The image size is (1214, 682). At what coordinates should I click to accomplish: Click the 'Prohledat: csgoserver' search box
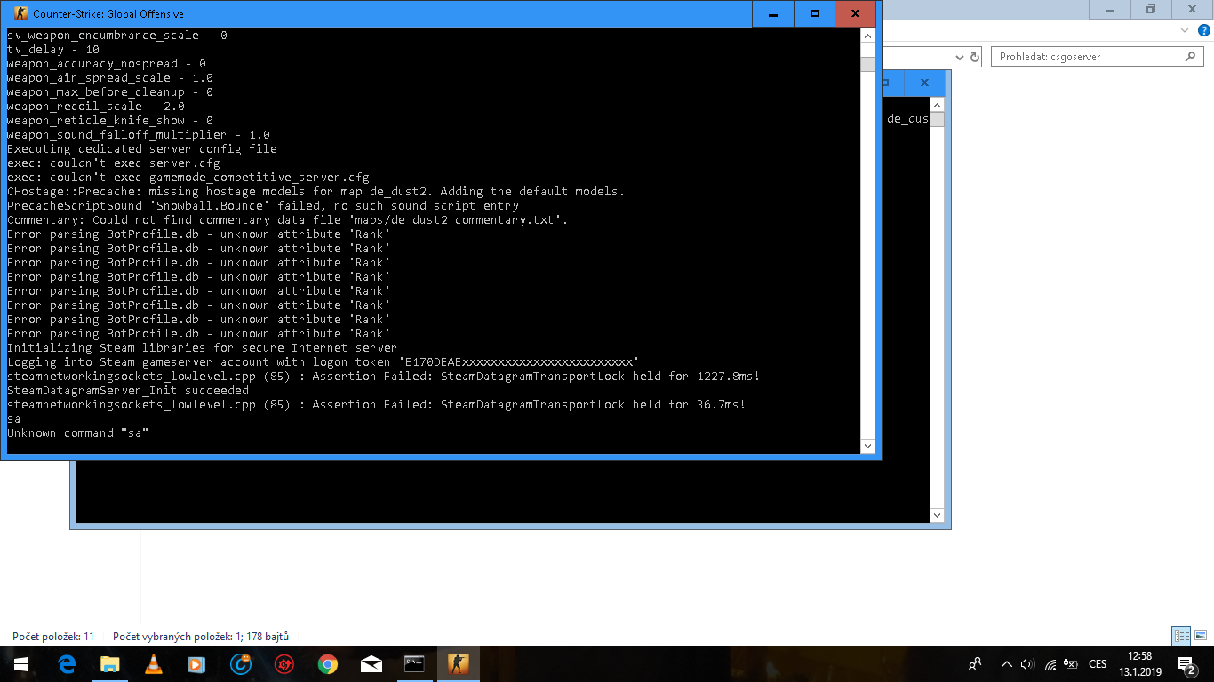(1089, 57)
